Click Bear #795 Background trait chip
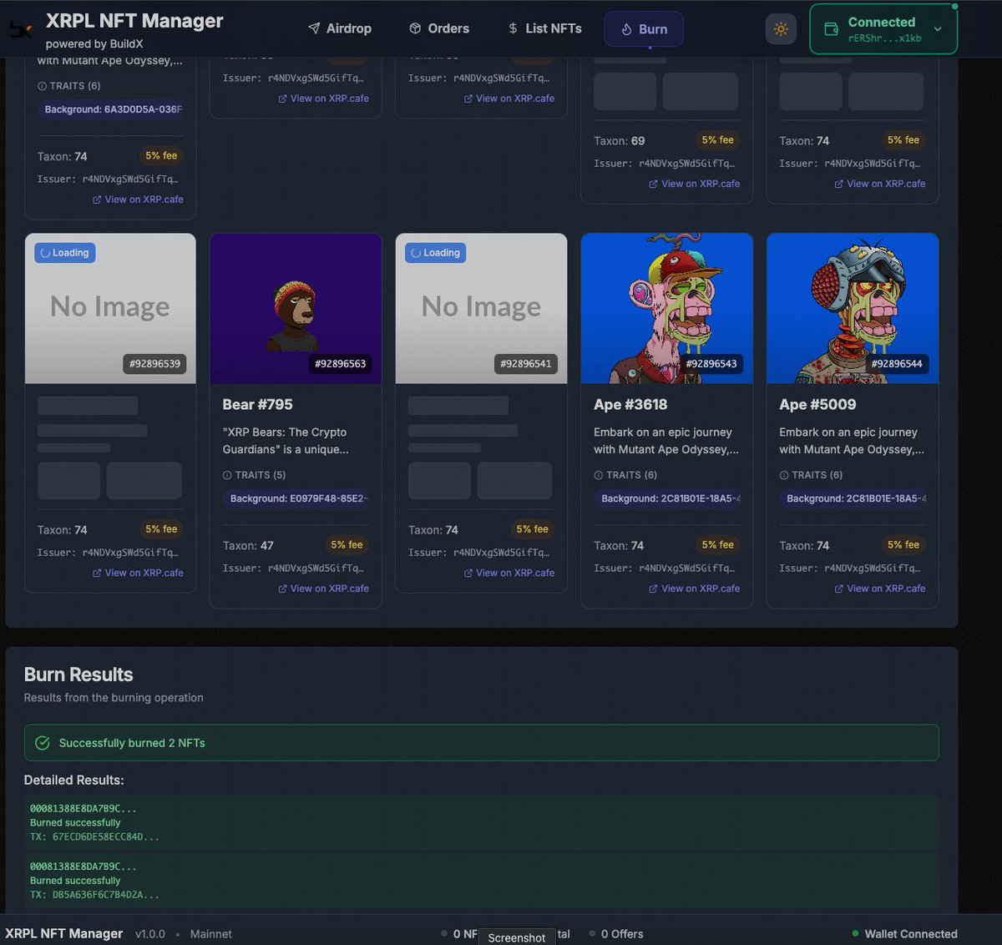This screenshot has width=1002, height=945. (x=296, y=498)
